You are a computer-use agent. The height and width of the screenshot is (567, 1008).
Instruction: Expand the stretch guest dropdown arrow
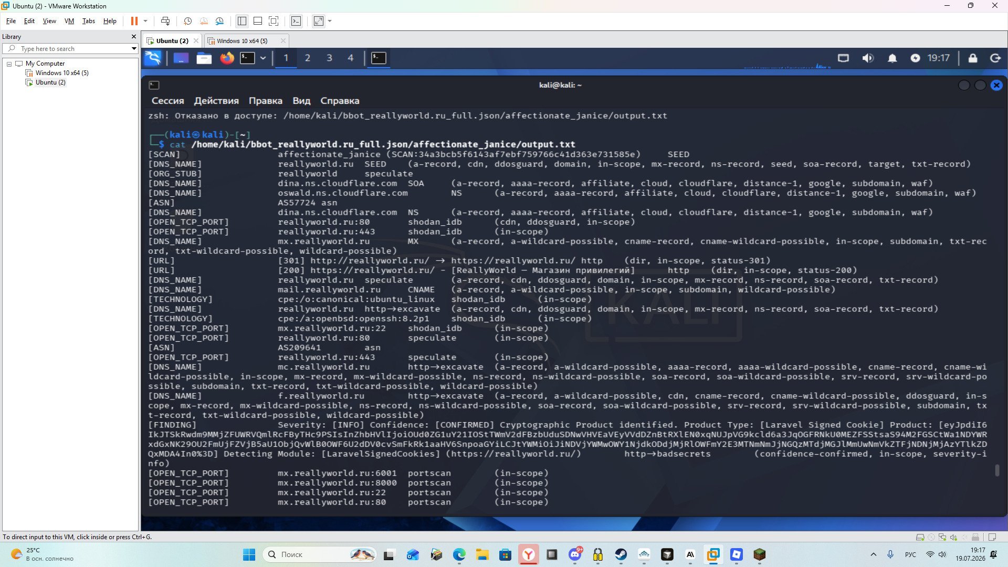[330, 21]
